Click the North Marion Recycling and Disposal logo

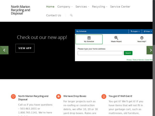point(20,10)
